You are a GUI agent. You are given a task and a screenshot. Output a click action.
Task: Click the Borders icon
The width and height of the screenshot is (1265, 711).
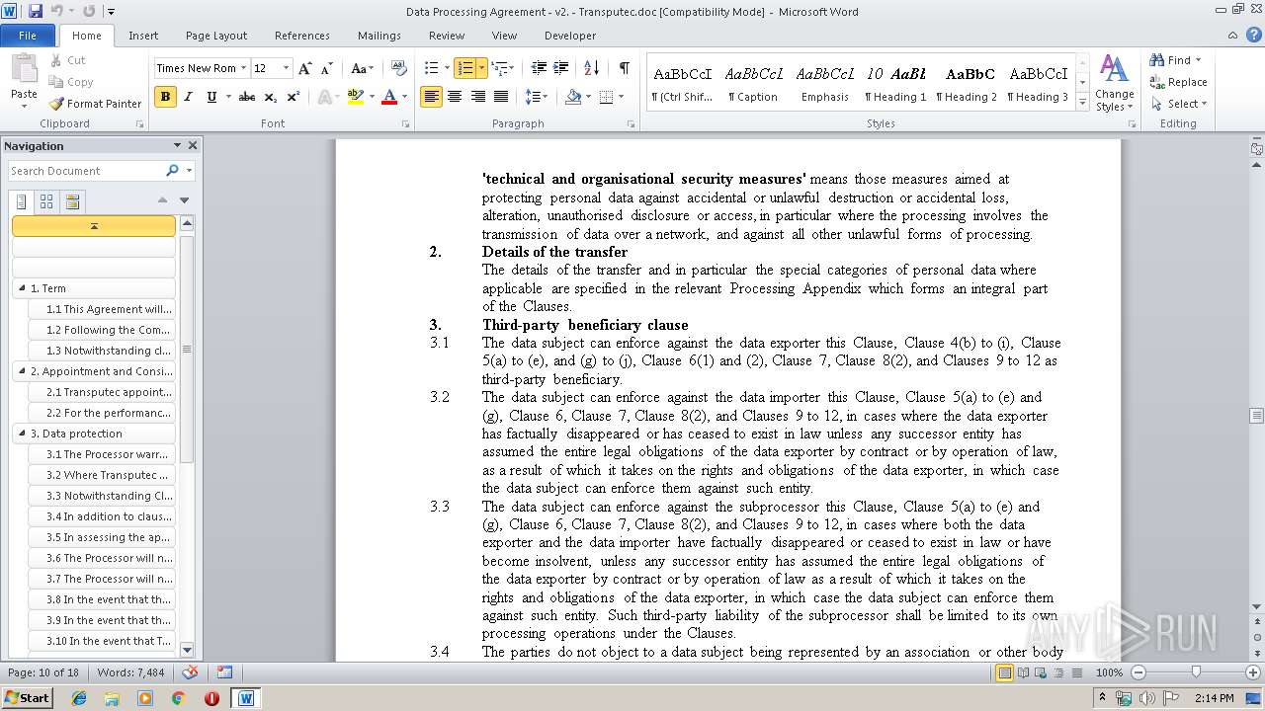pos(606,97)
